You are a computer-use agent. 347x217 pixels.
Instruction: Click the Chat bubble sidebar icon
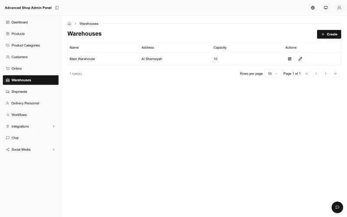click(x=8, y=138)
